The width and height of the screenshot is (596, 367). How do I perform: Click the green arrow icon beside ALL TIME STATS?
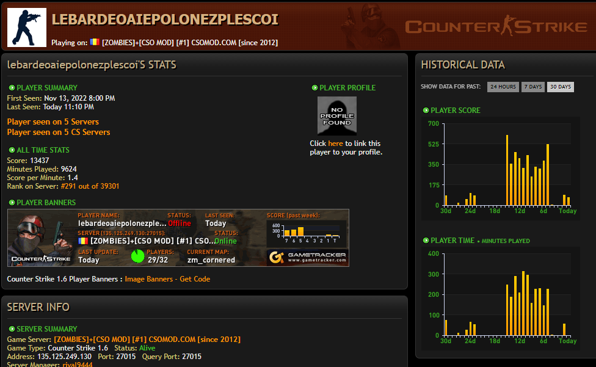pyautogui.click(x=12, y=150)
